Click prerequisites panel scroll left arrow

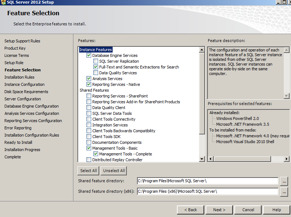coord(210,159)
